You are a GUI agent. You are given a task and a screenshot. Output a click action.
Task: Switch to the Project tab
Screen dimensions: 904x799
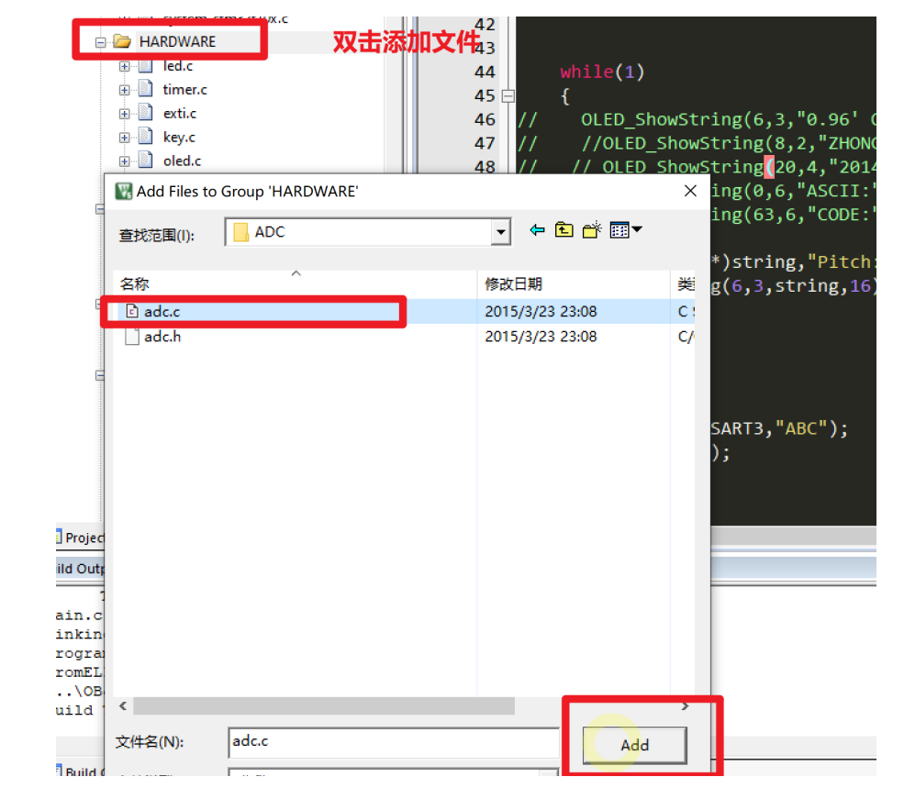[81, 538]
